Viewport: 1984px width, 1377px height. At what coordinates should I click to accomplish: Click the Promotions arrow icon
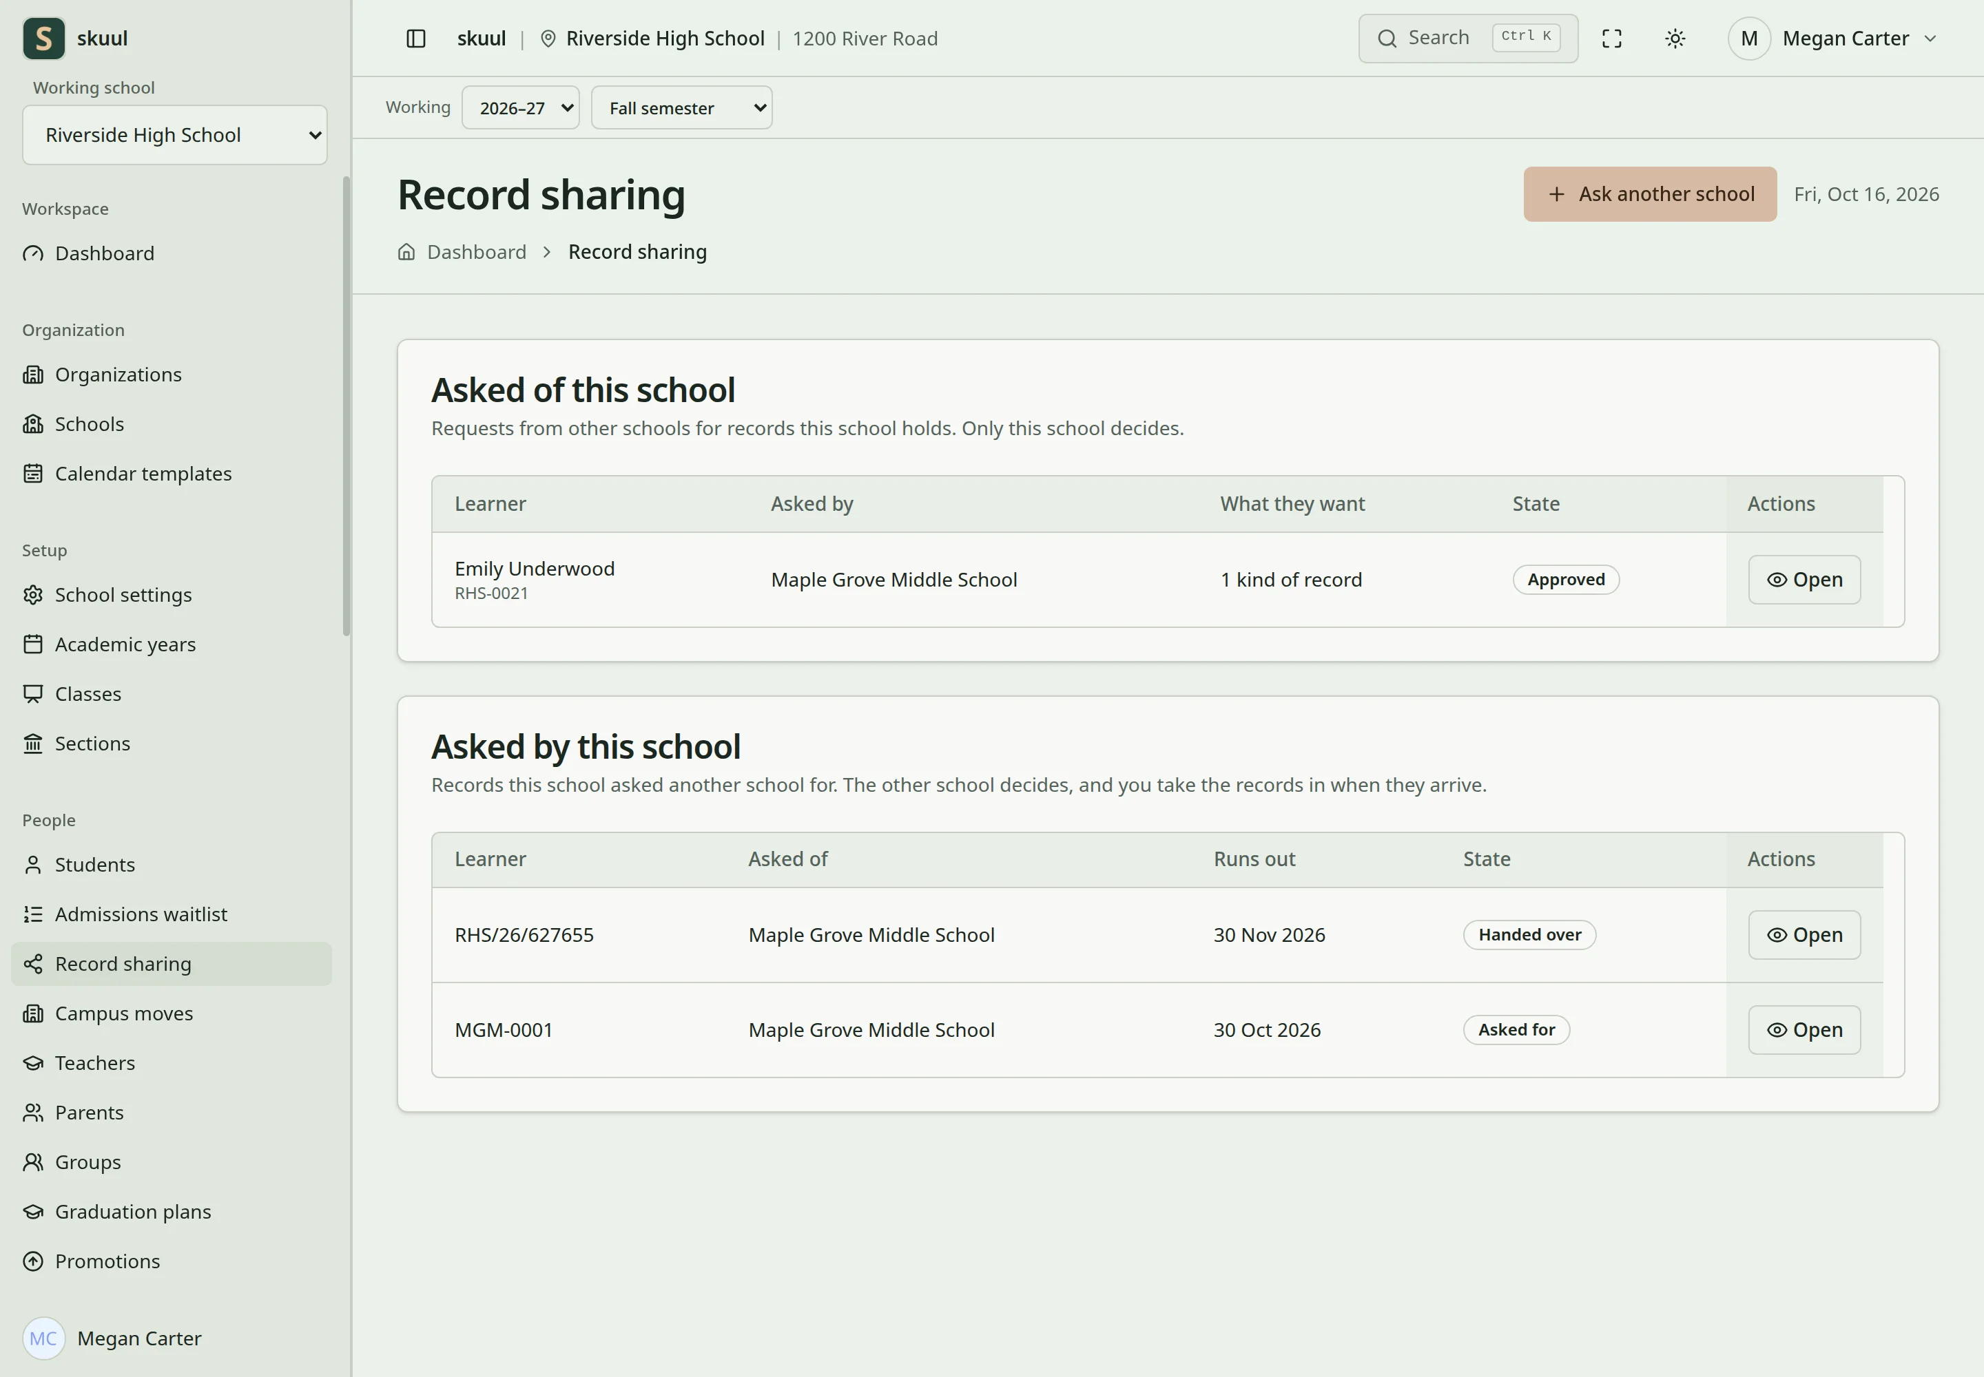[33, 1261]
